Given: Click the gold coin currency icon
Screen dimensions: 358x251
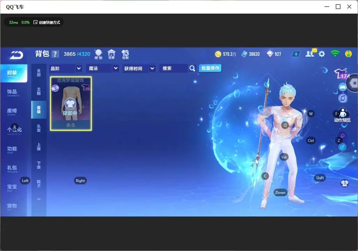Looking at the screenshot, I should (x=218, y=54).
